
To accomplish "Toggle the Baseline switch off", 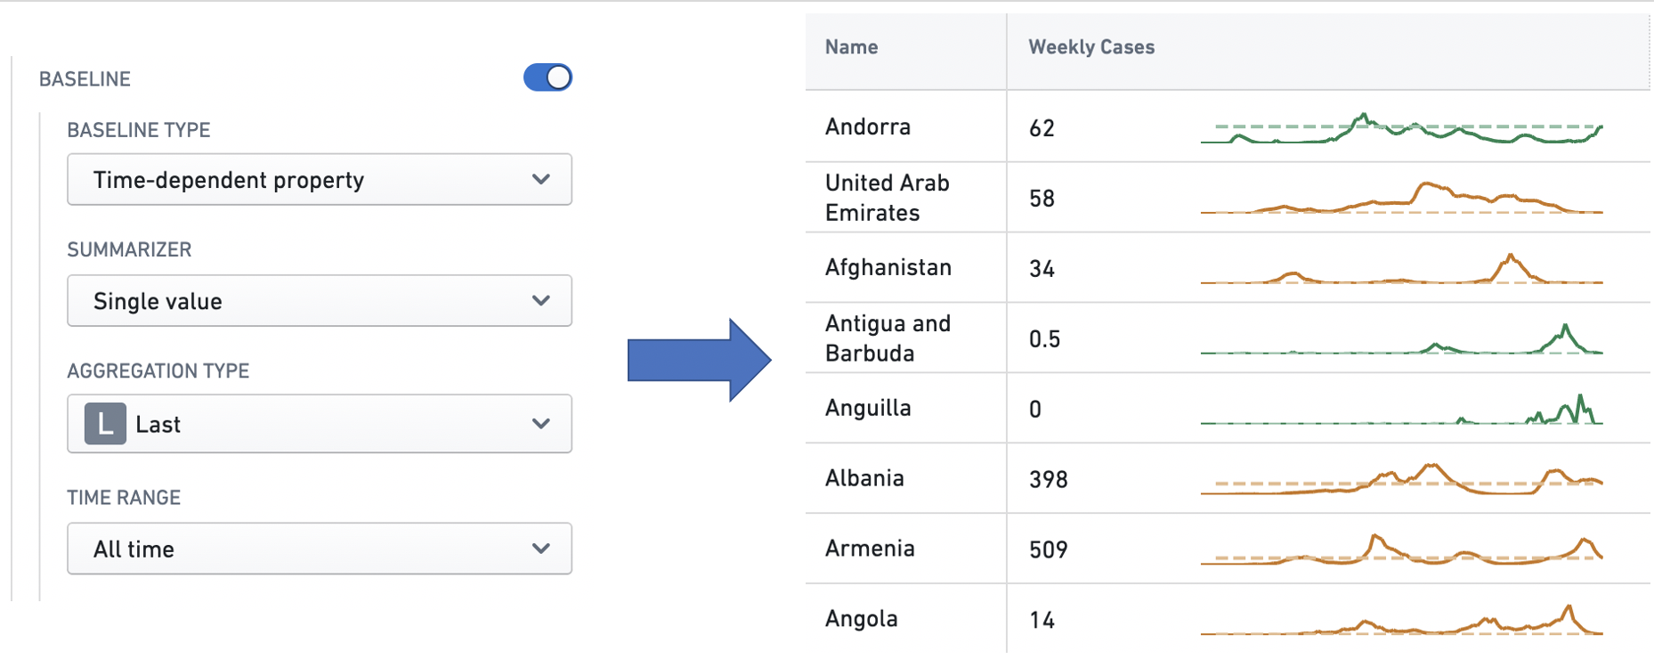I will [x=547, y=77].
